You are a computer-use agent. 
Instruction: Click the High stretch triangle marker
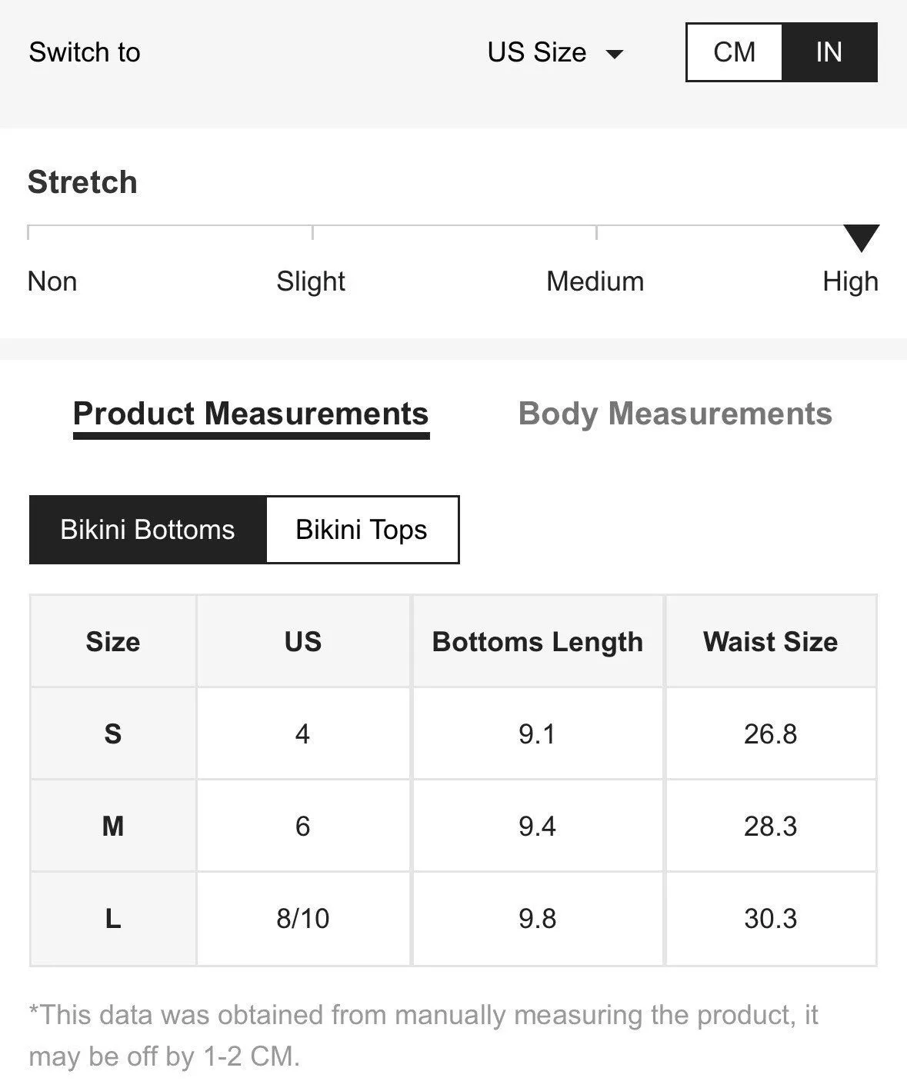click(861, 238)
